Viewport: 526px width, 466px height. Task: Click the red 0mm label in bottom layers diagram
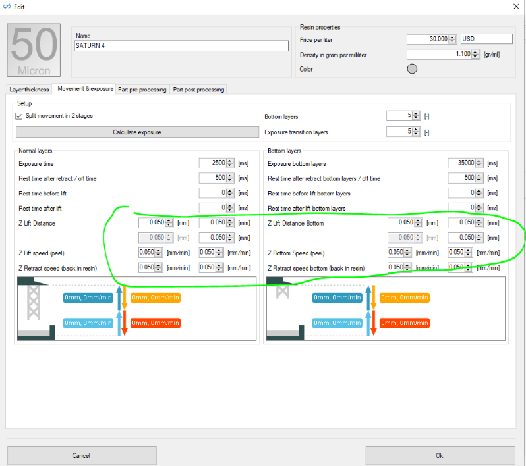[405, 323]
